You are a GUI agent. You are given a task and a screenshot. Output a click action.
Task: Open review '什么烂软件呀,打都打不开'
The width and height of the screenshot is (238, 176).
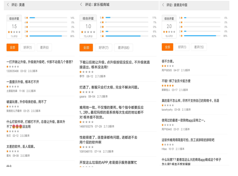point(36,124)
